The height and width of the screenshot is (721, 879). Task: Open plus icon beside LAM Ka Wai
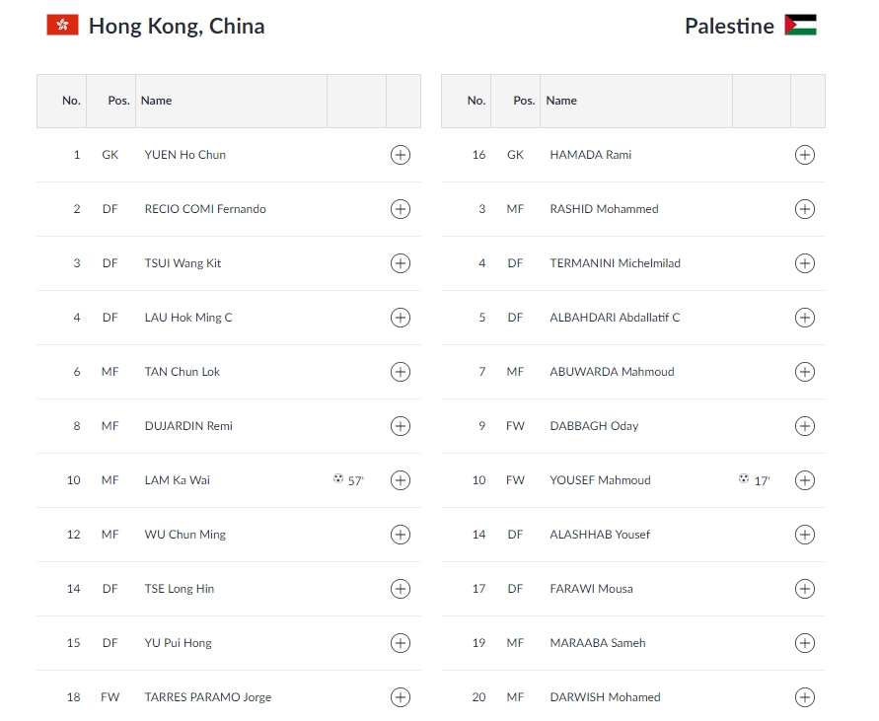pos(401,480)
